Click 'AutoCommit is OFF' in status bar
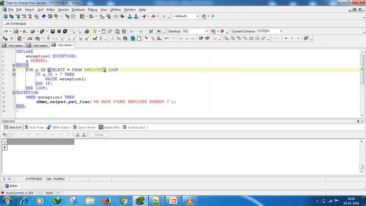Image resolution: width=366 pixels, height=206 pixels. pos(19,193)
